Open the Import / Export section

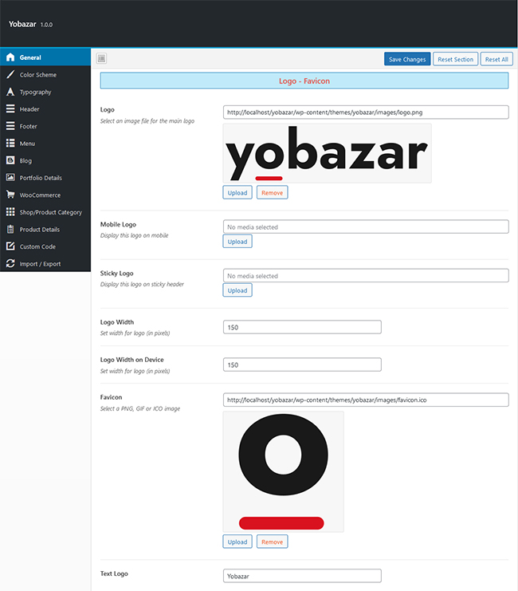coord(45,264)
